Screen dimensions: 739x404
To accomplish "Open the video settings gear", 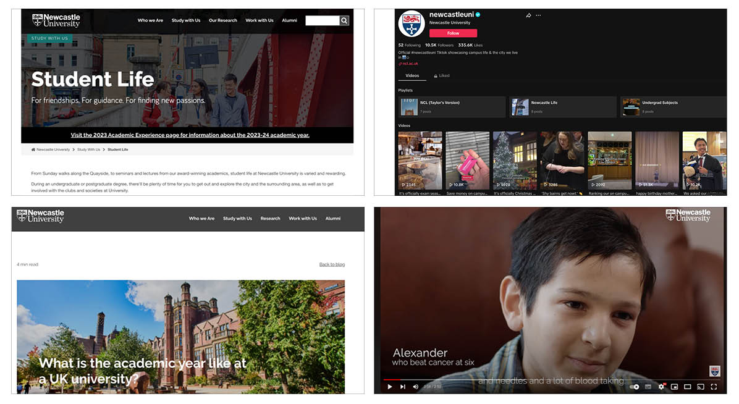I will pyautogui.click(x=661, y=387).
